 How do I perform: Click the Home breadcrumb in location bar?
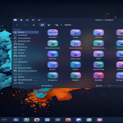68,25
